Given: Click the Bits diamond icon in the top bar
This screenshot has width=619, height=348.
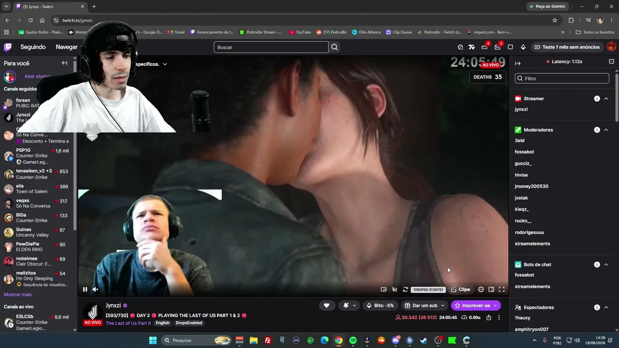Looking at the screenshot, I should (523, 47).
